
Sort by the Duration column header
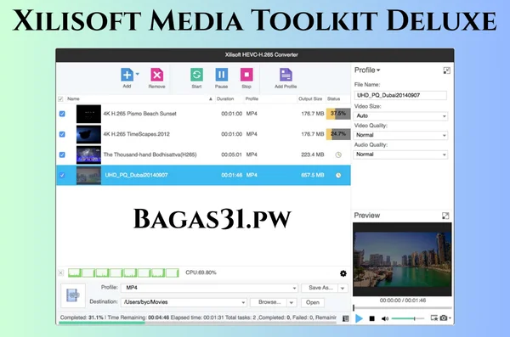click(x=225, y=98)
